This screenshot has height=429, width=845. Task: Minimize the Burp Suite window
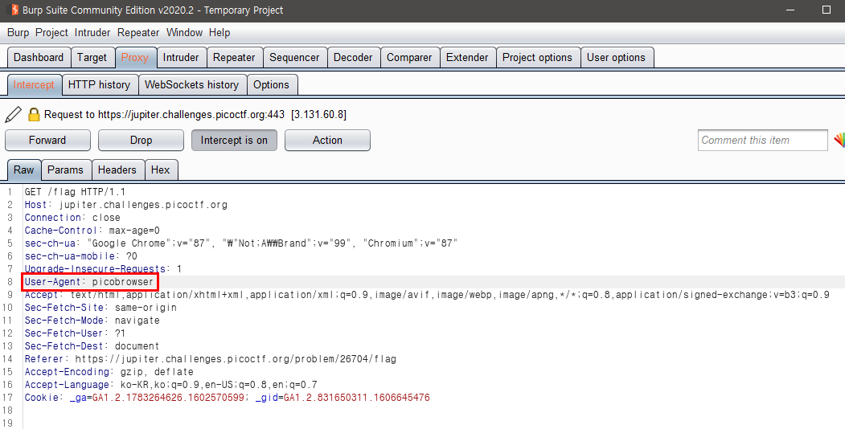tap(790, 10)
